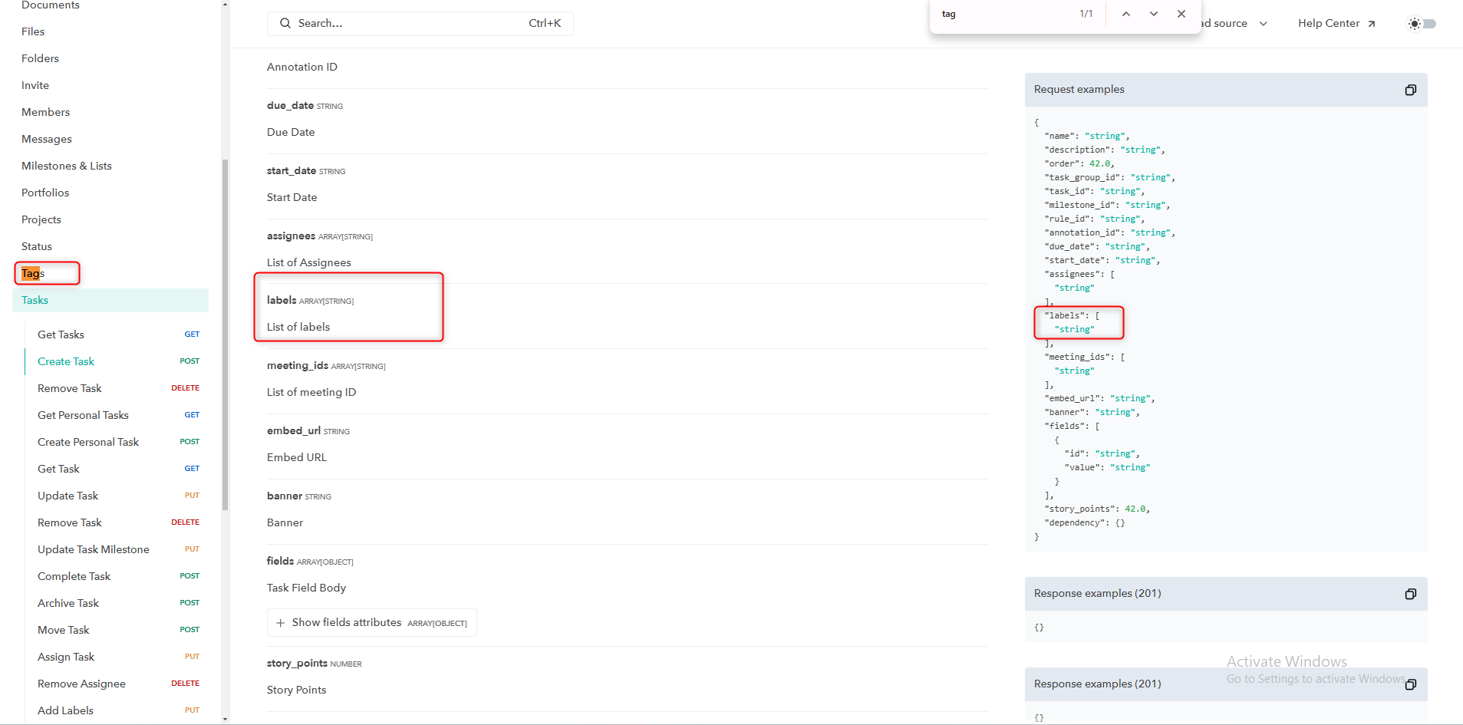Click the "labels" key in request JSON

1064,315
